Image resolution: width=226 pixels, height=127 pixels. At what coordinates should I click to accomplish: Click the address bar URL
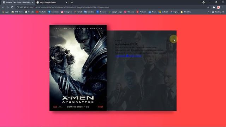[x=64, y=7]
